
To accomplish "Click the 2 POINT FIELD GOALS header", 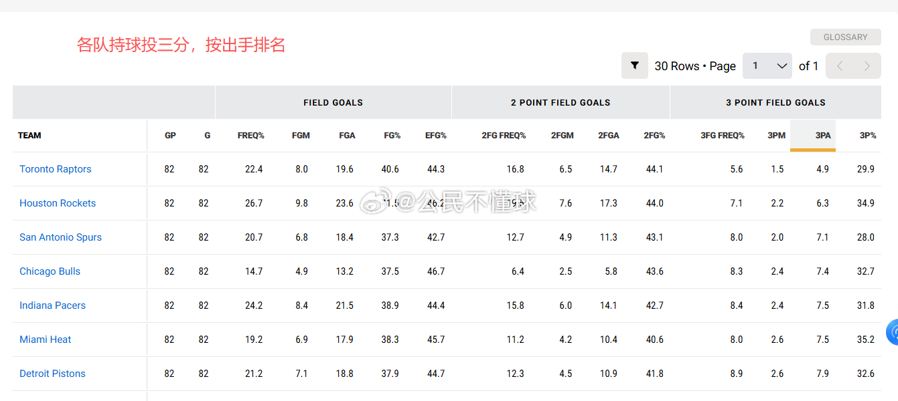I will tap(560, 102).
